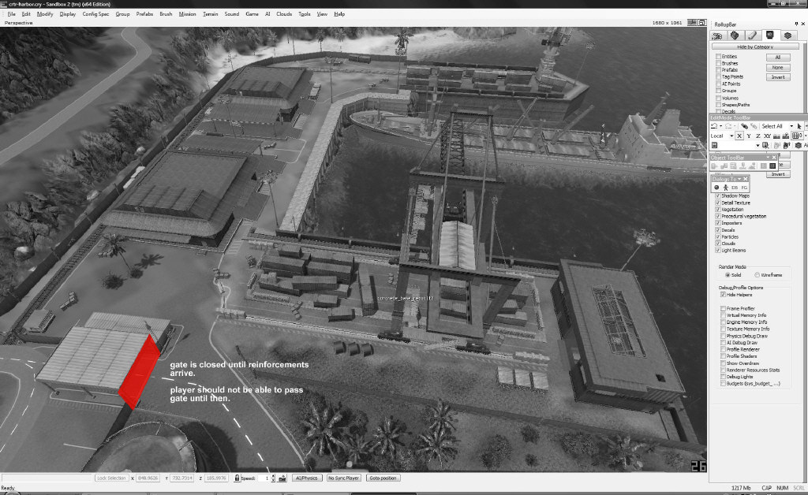Activate the Select object arrow tool
Image resolution: width=808 pixels, height=495 pixels.
[799, 126]
